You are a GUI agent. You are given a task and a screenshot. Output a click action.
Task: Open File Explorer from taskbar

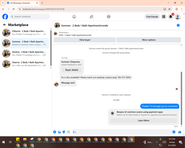point(25,139)
